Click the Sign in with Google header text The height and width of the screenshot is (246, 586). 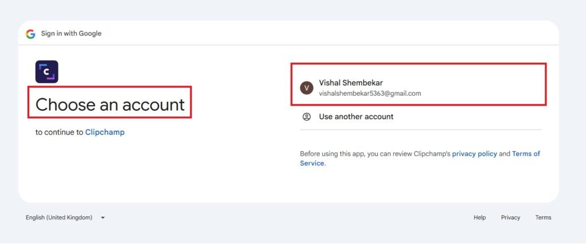coord(71,34)
